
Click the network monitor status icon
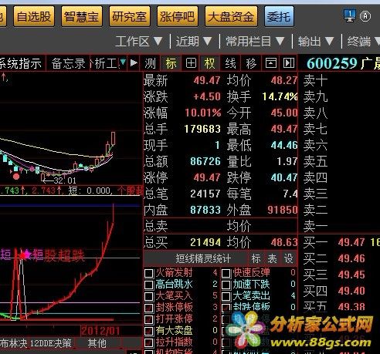tap(350, 16)
